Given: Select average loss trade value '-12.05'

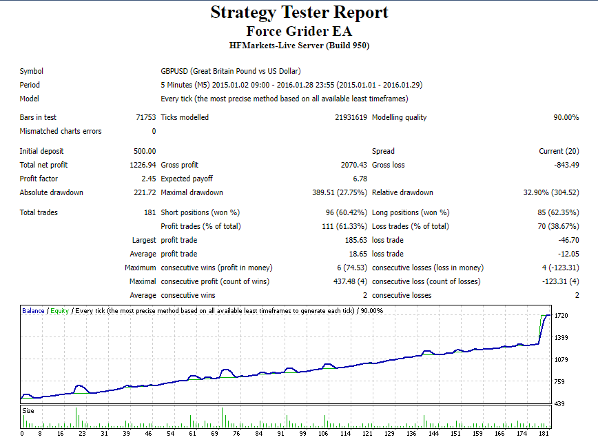Looking at the screenshot, I should pos(568,254).
